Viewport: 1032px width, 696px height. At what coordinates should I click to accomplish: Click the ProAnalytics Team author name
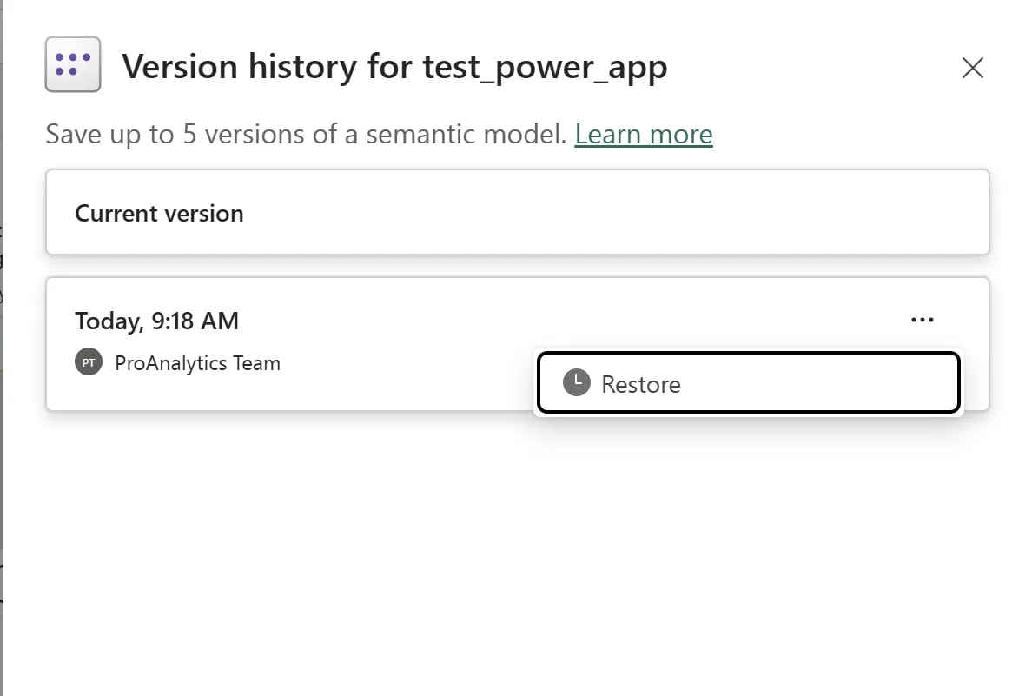click(x=197, y=363)
